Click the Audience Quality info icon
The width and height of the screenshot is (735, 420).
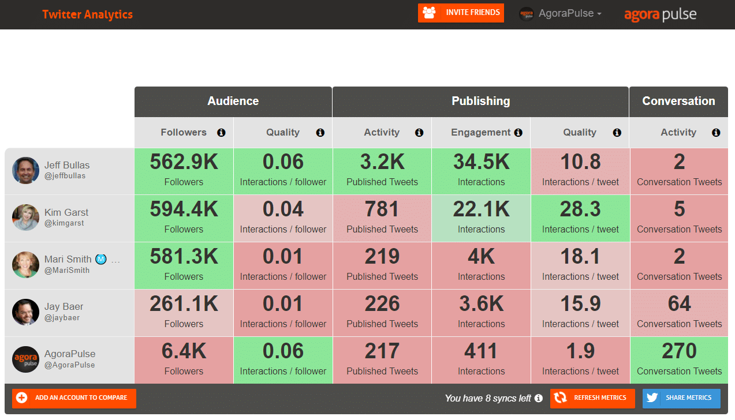pos(320,133)
